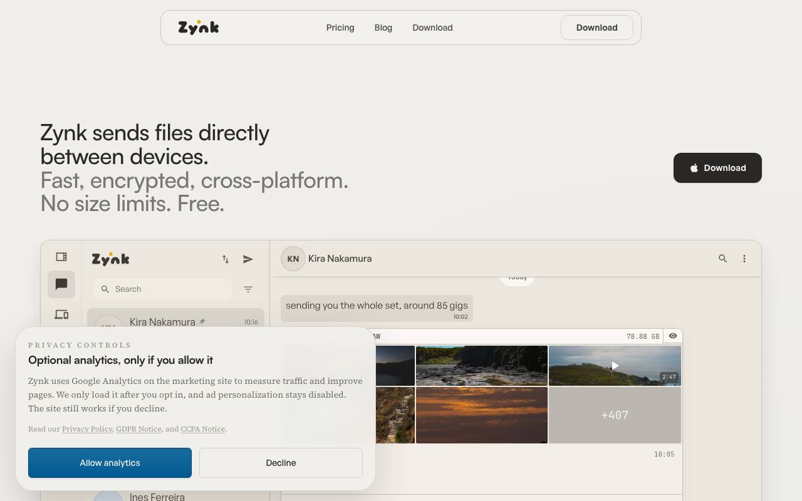Click the transfers up-down arrows icon
This screenshot has width=802, height=501.
[226, 259]
